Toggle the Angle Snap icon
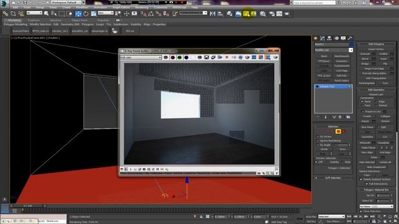This screenshot has width=399, height=224. pos(151,14)
